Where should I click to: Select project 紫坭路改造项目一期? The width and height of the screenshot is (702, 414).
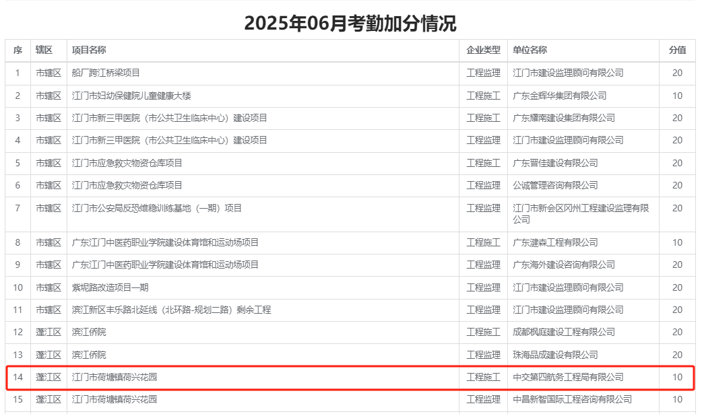[110, 287]
